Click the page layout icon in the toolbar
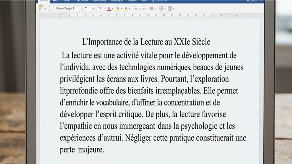This screenshot has height=164, width=292. [161, 8]
